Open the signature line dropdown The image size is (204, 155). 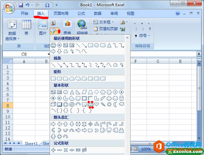tap(127, 22)
